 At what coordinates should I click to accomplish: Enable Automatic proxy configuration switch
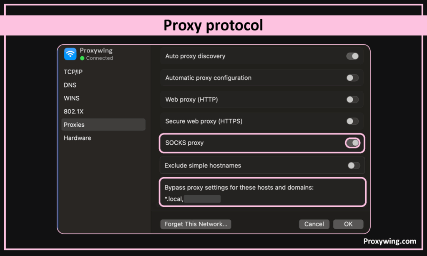(x=352, y=78)
